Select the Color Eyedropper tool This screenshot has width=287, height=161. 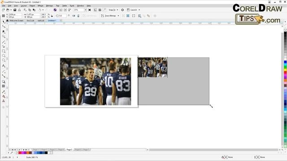(4, 92)
